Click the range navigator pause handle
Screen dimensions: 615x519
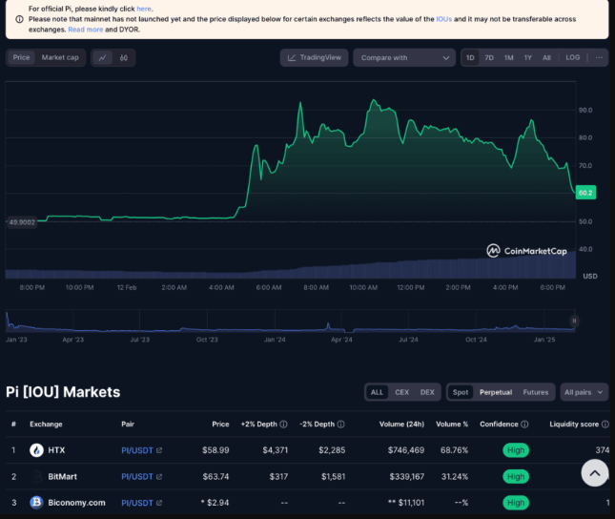[x=574, y=322]
